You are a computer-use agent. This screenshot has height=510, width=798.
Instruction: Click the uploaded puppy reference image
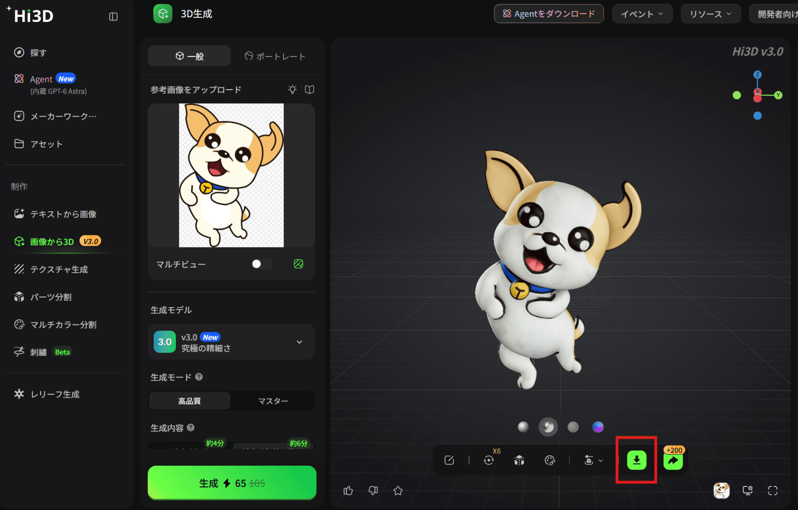coord(231,175)
